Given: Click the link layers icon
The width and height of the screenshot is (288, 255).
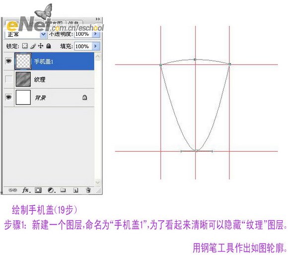Looking at the screenshot, I should point(12,190).
